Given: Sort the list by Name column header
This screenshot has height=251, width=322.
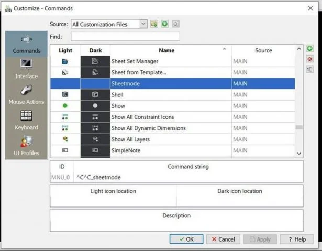Looking at the screenshot, I should click(166, 50).
